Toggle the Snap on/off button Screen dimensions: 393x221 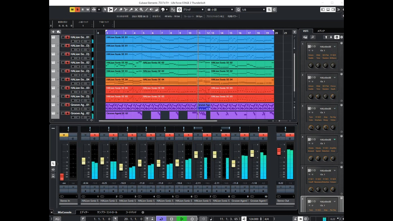179,9
